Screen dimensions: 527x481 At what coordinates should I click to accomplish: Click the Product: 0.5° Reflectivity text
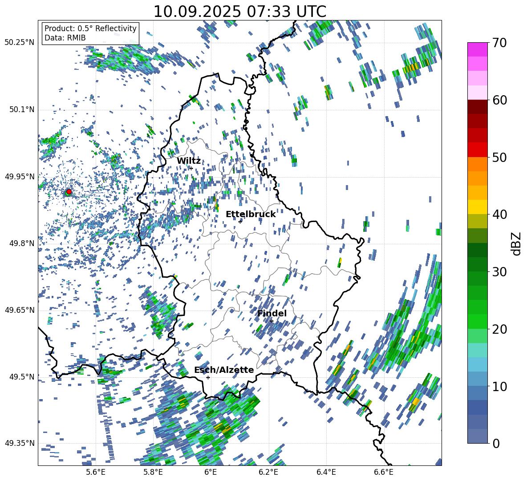90,28
